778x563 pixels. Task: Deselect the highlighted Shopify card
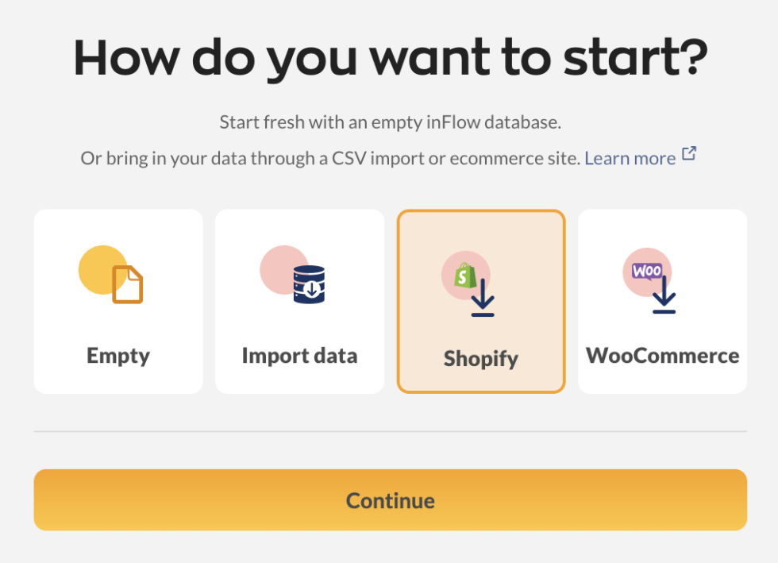pos(481,302)
